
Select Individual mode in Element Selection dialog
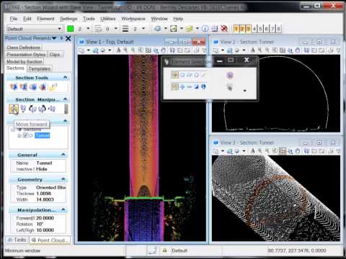pyautogui.click(x=174, y=75)
